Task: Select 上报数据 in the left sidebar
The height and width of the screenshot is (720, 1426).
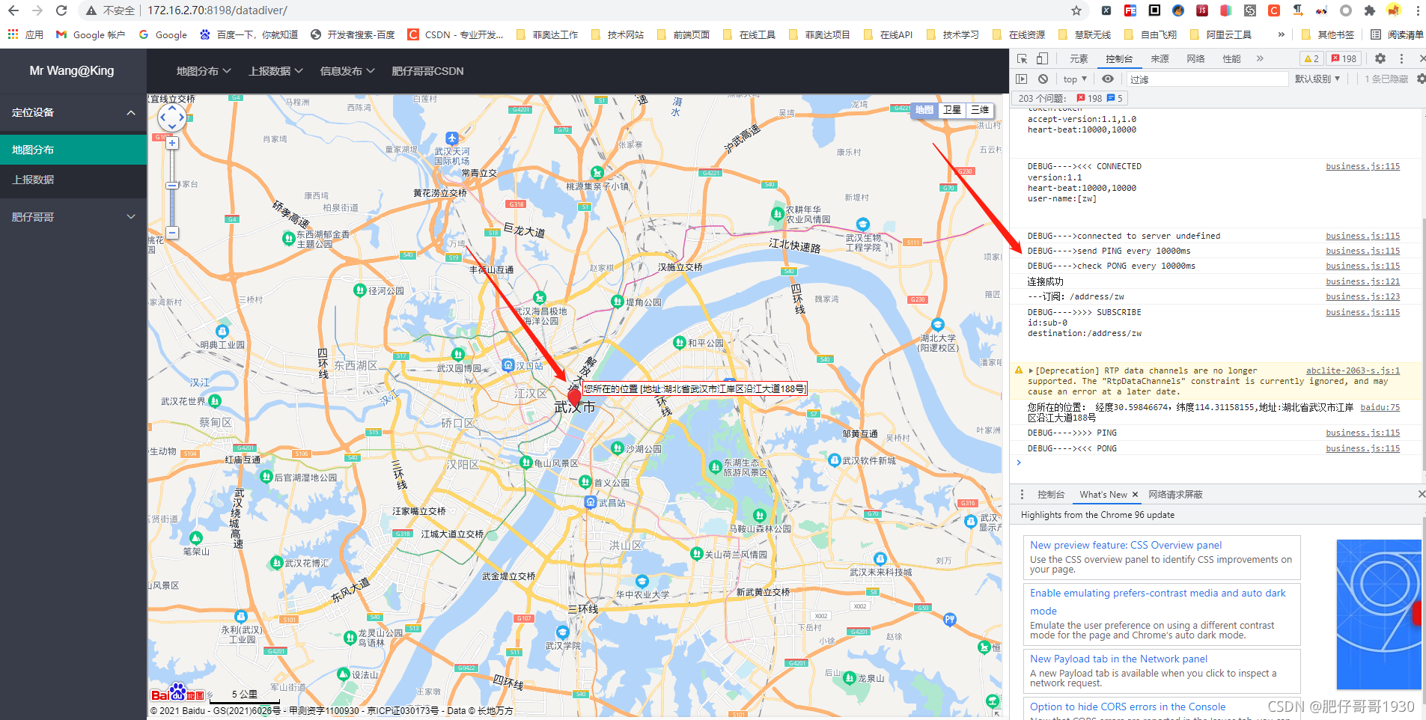Action: pos(73,180)
